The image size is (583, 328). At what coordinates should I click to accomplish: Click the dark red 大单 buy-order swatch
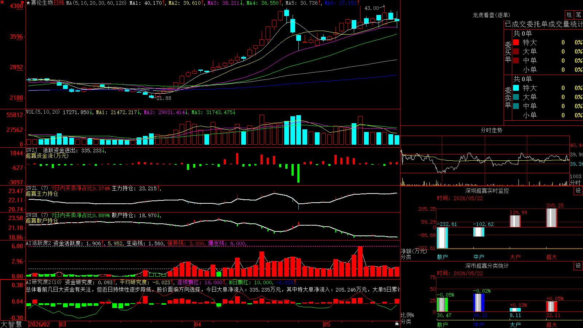click(516, 51)
